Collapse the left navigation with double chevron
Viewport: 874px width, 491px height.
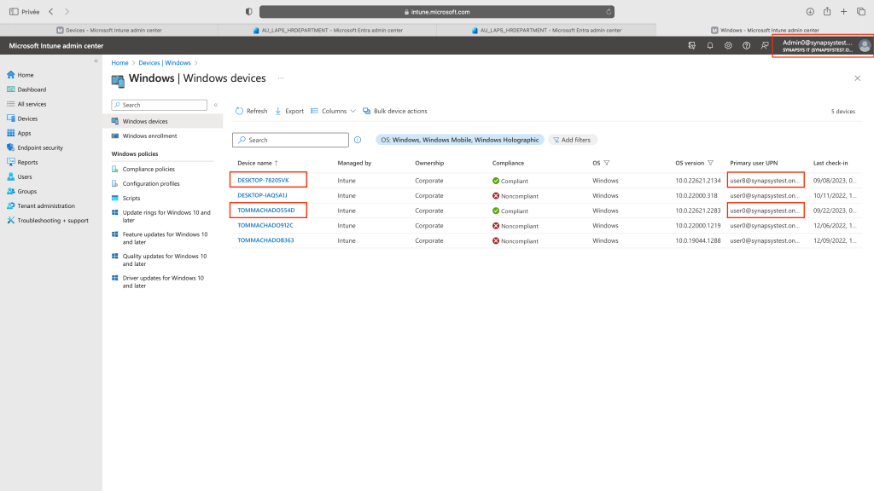click(96, 61)
